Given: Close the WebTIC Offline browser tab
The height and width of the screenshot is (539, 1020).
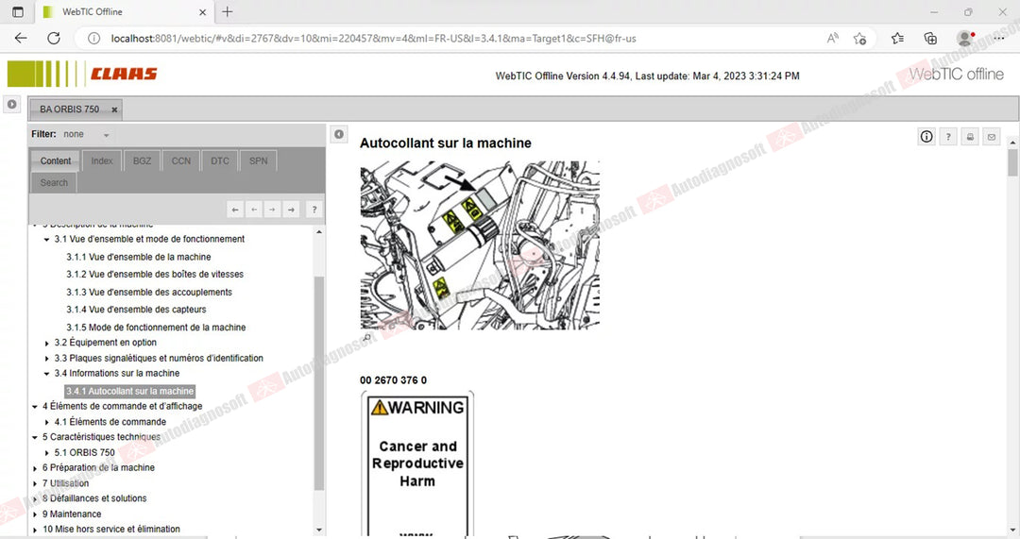Looking at the screenshot, I should (202, 11).
